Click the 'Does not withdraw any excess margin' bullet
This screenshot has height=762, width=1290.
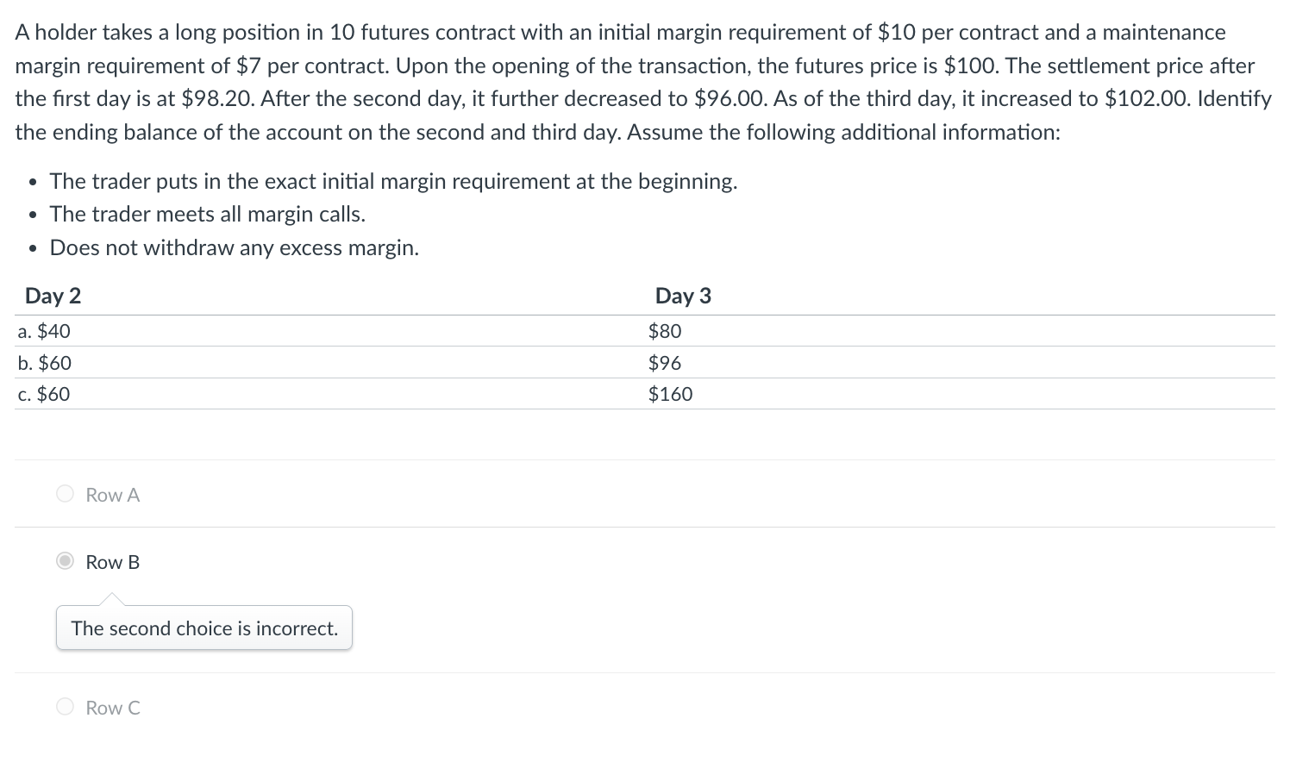click(235, 247)
